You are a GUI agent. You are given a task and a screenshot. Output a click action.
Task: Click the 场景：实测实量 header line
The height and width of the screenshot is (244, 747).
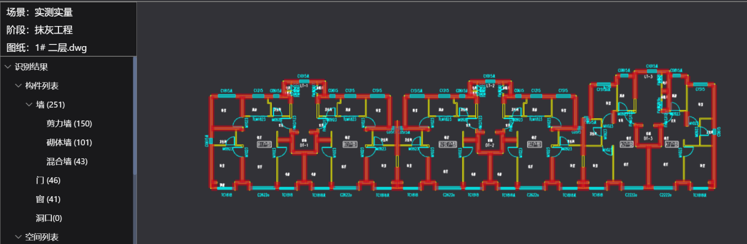pos(40,12)
